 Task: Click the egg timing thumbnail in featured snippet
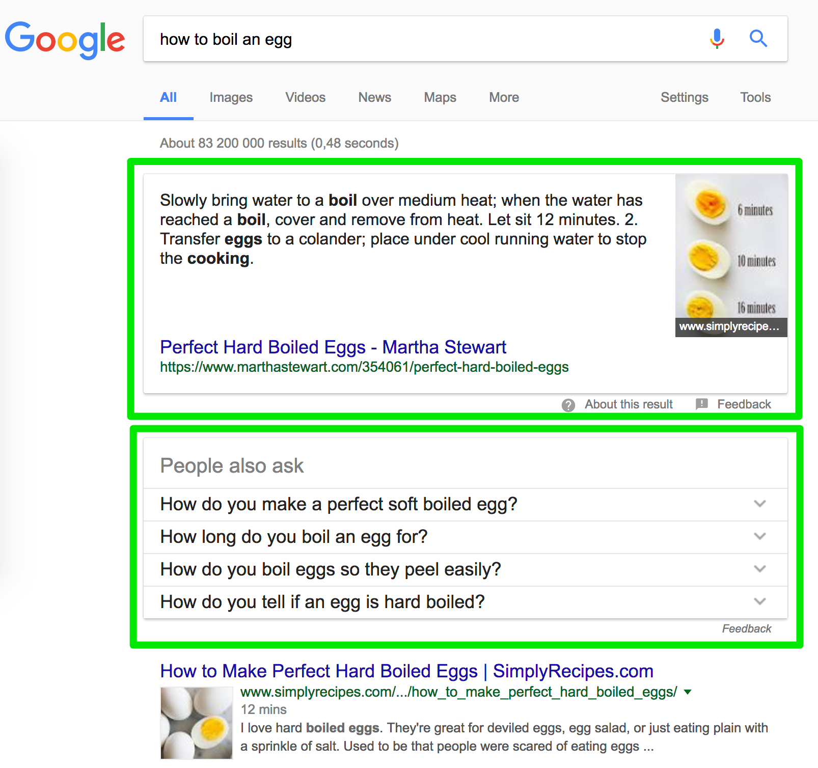(x=731, y=255)
